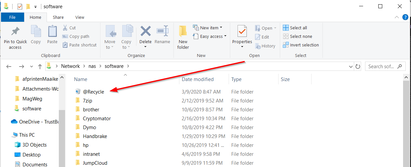Click the Rename icon in Organize group

click(x=162, y=32)
